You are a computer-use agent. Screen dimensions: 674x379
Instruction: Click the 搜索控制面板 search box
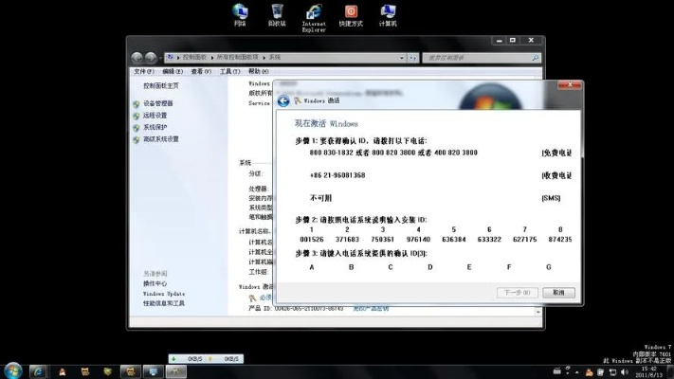[x=479, y=57]
